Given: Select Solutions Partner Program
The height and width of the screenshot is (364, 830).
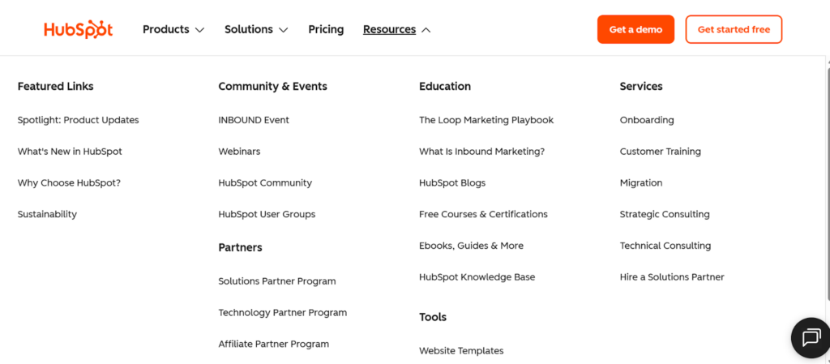Looking at the screenshot, I should pos(276,281).
